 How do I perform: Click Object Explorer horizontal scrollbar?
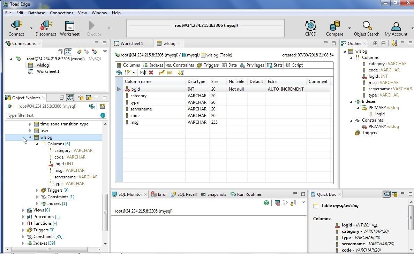click(x=50, y=249)
